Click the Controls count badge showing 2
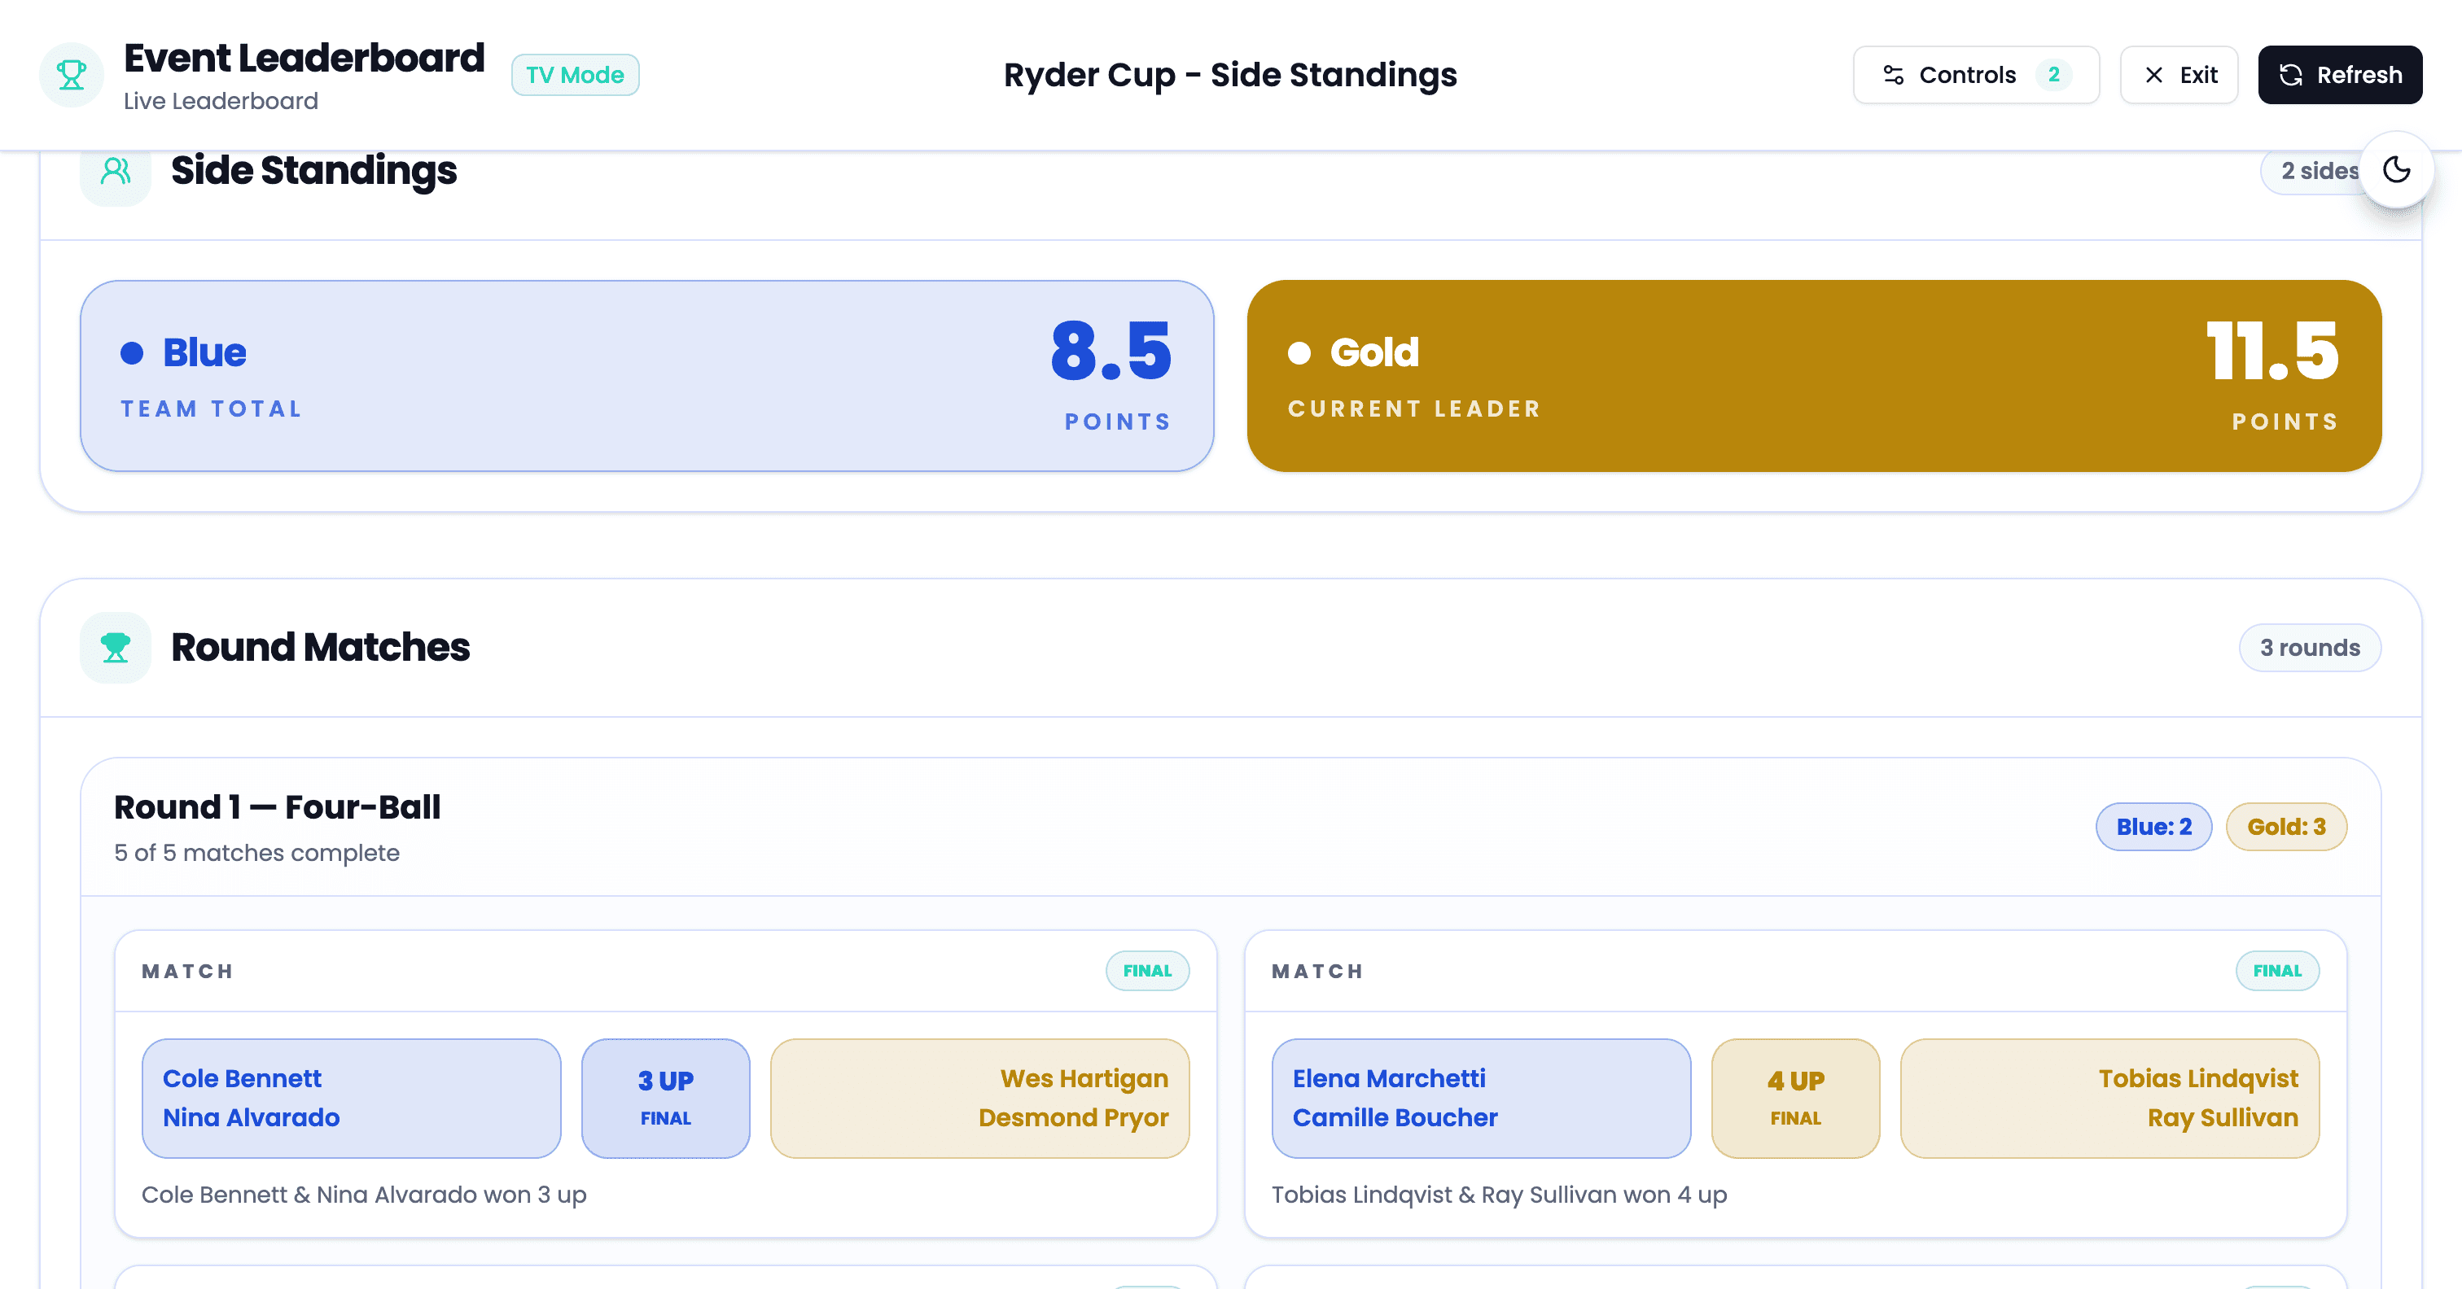2462x1289 pixels. 2053,75
